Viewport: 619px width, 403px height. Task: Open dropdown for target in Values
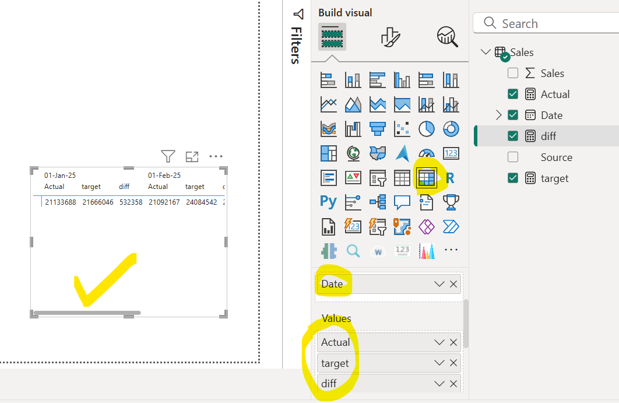[x=439, y=363]
